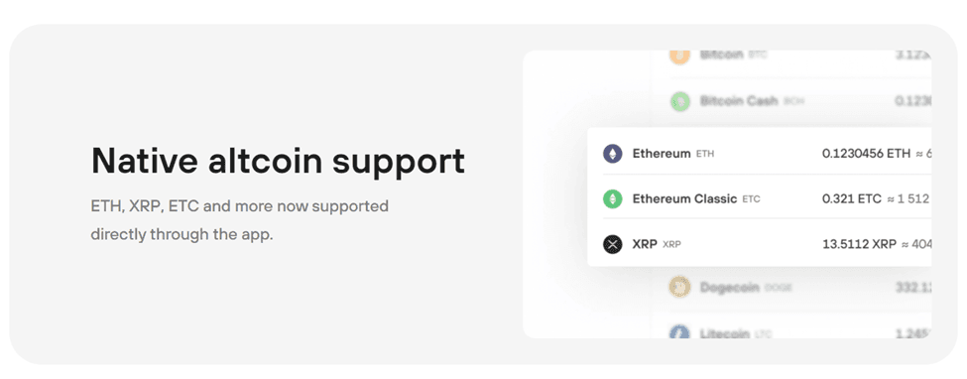967x379 pixels.
Task: Click the Ethereum Classic name label
Action: (x=684, y=198)
